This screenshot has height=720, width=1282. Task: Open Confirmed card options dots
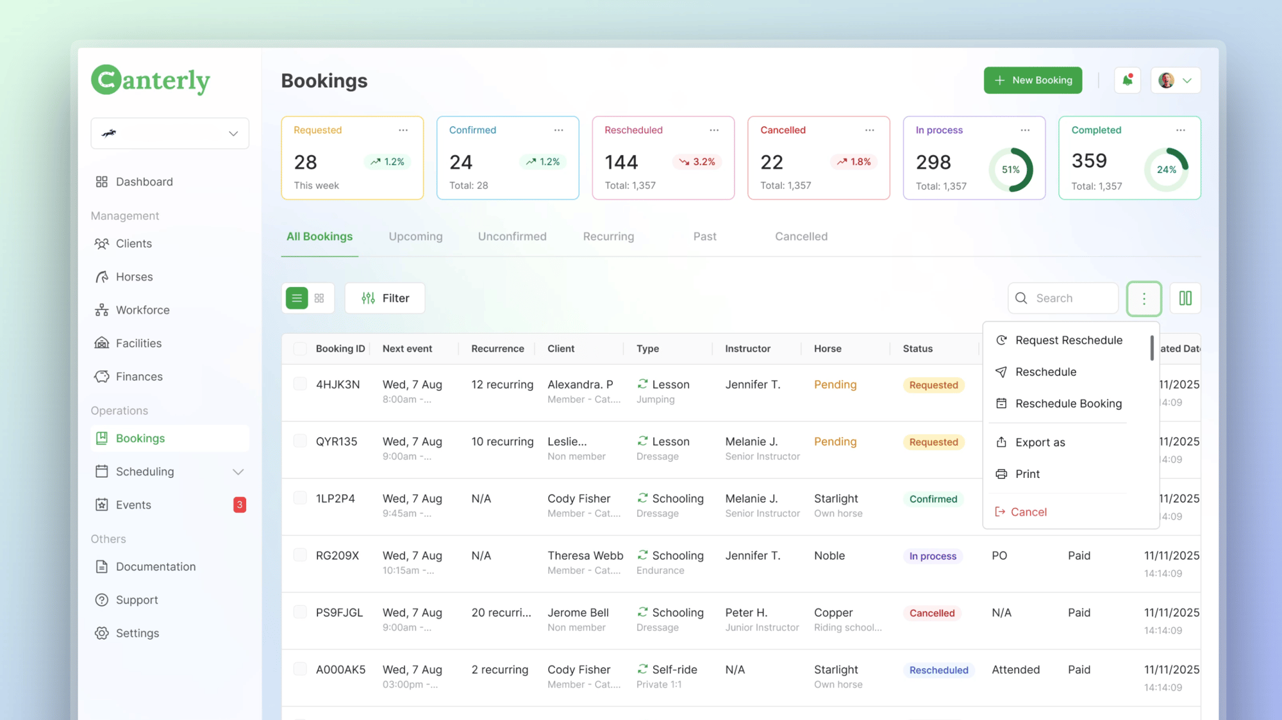click(x=559, y=130)
